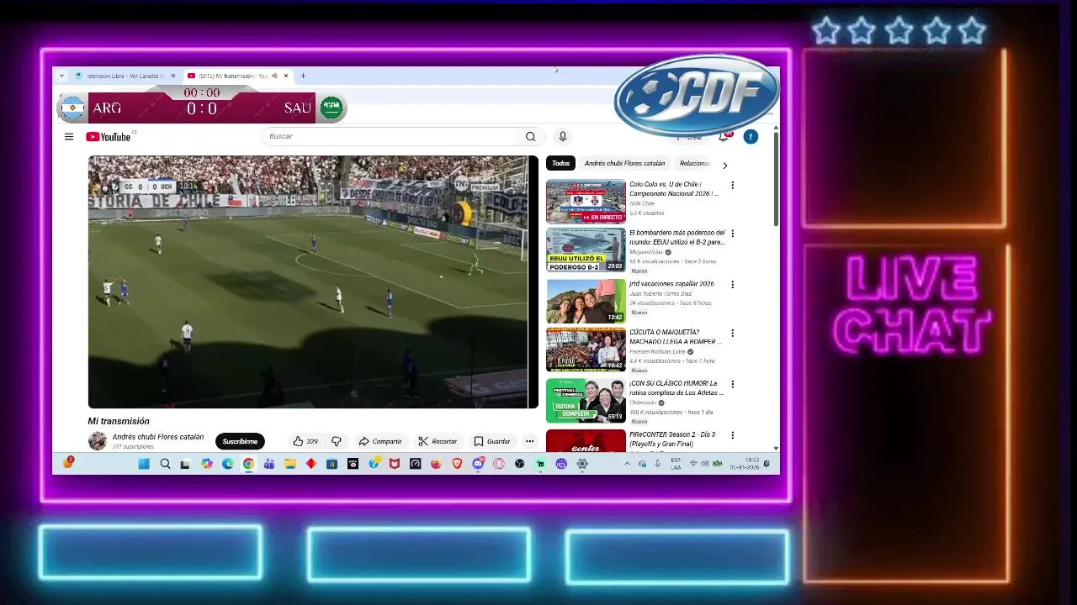The height and width of the screenshot is (605, 1077).
Task: Open Discord from the taskbar
Action: pyautogui.click(x=478, y=464)
